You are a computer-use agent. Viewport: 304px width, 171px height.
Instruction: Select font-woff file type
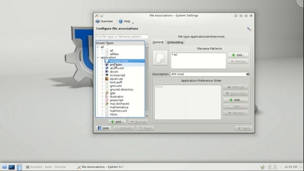tap(116, 82)
